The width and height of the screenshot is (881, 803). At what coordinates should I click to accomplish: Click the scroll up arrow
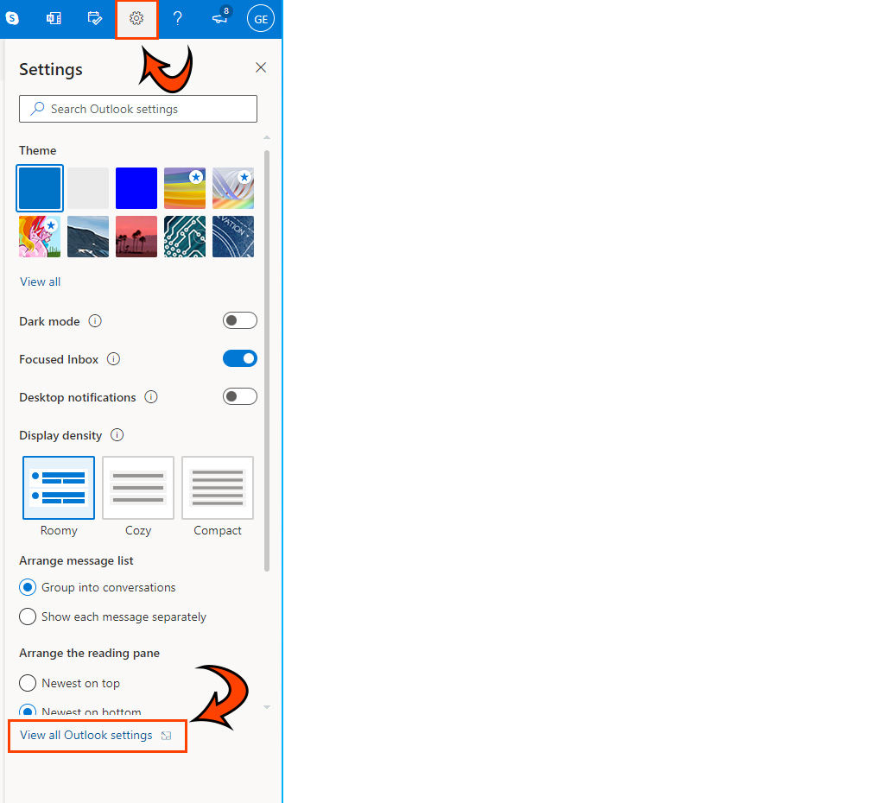(267, 137)
